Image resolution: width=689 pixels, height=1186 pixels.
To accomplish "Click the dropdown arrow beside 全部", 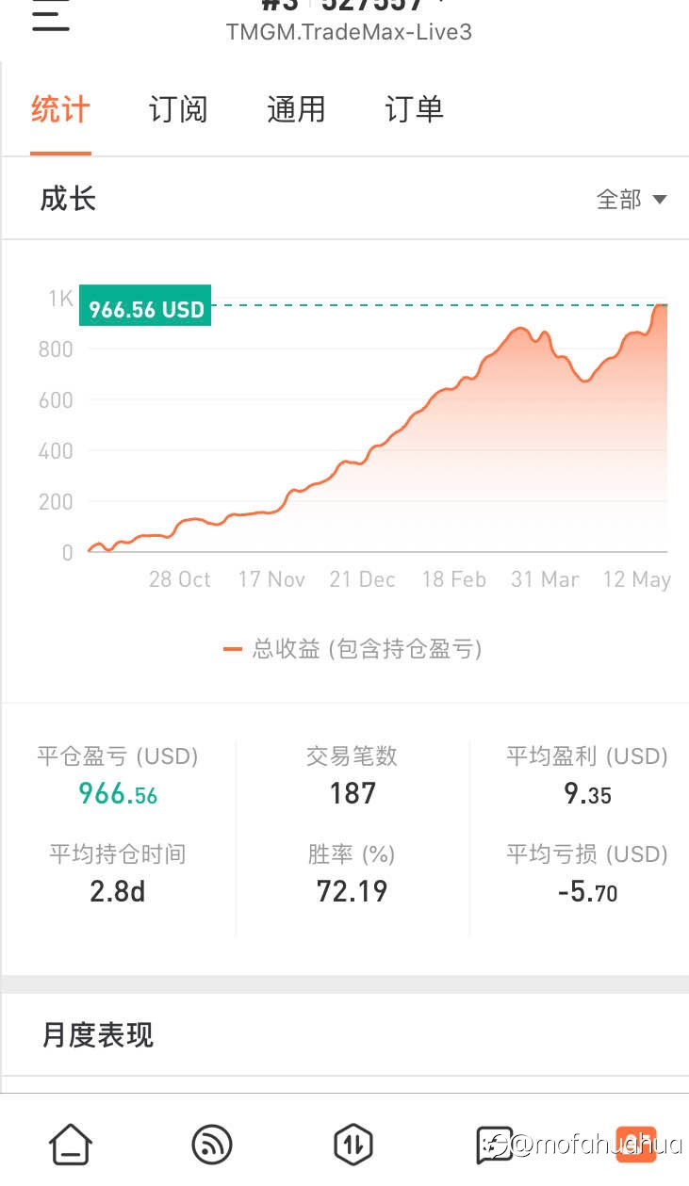I will [660, 200].
